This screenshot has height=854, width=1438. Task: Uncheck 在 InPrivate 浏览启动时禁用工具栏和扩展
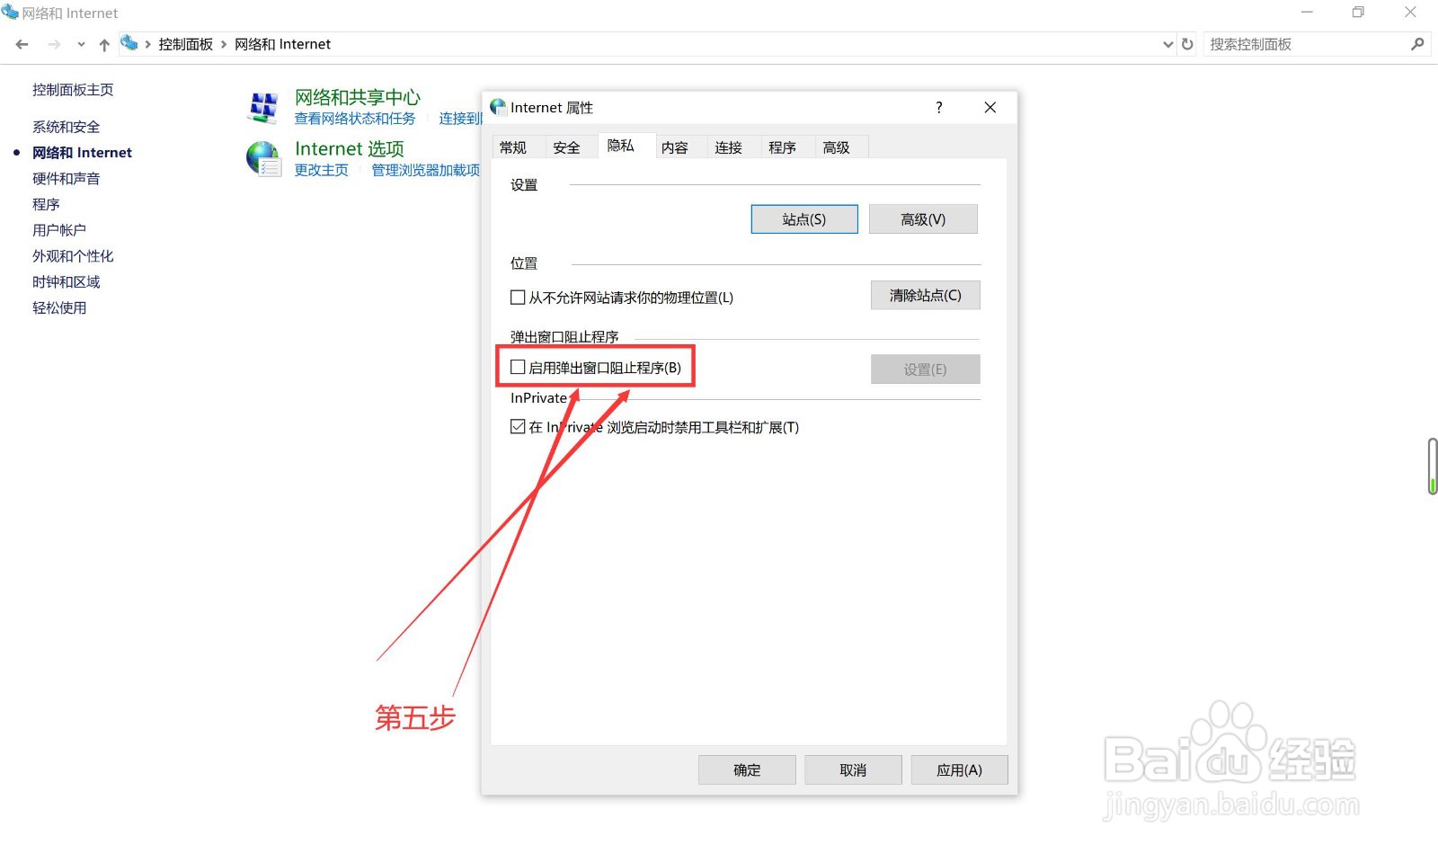click(x=518, y=427)
